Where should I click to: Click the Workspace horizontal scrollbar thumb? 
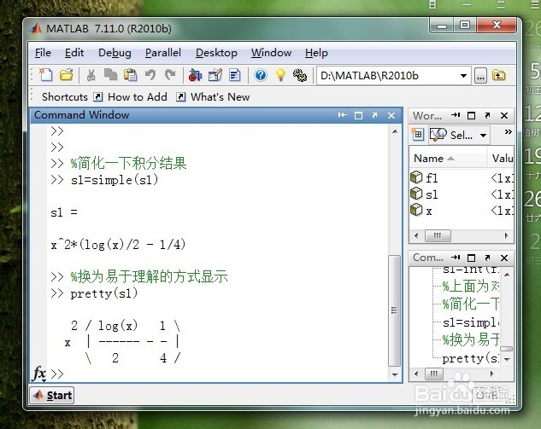pyautogui.click(x=438, y=236)
